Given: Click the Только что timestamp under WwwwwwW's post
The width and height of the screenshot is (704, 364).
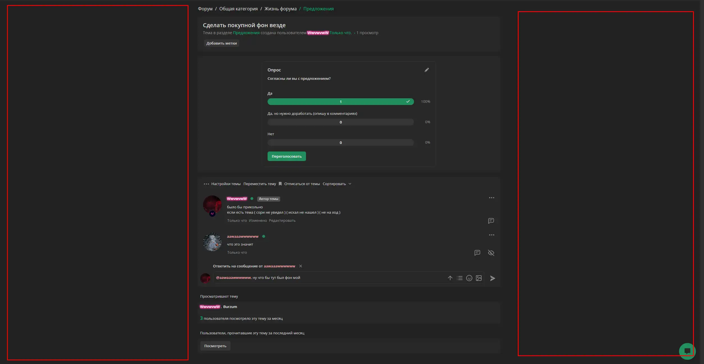Looking at the screenshot, I should coord(237,221).
